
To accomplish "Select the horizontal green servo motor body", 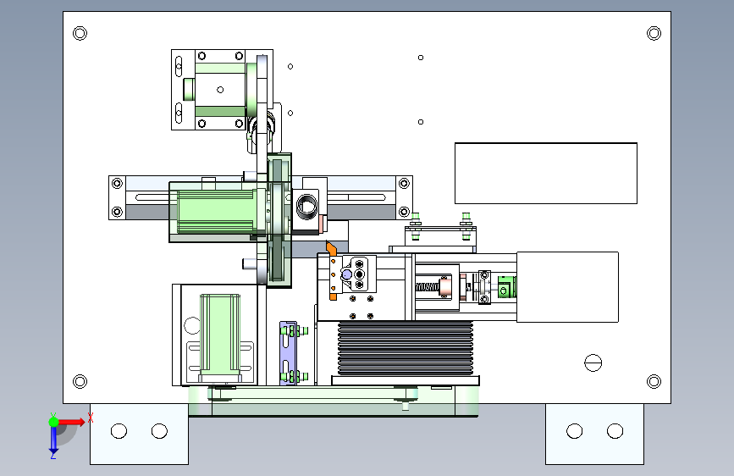I will point(216,212).
